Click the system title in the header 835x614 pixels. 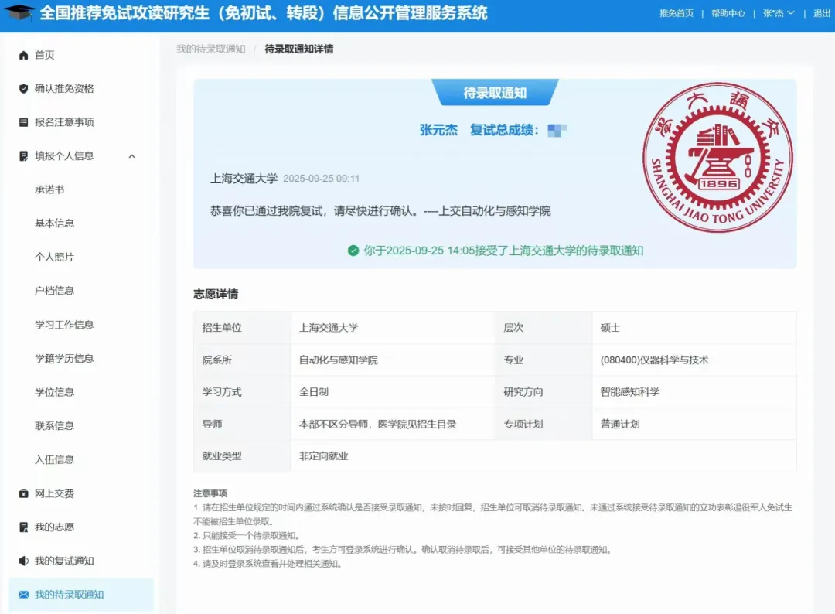(263, 13)
